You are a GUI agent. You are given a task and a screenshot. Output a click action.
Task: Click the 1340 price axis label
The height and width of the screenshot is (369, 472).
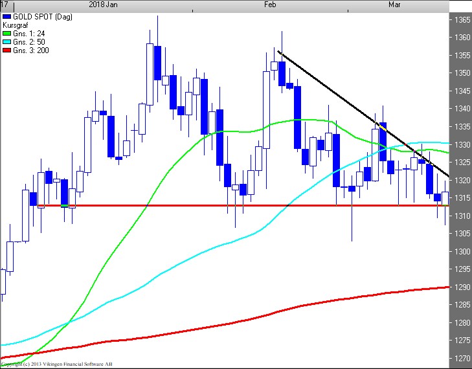coord(462,109)
